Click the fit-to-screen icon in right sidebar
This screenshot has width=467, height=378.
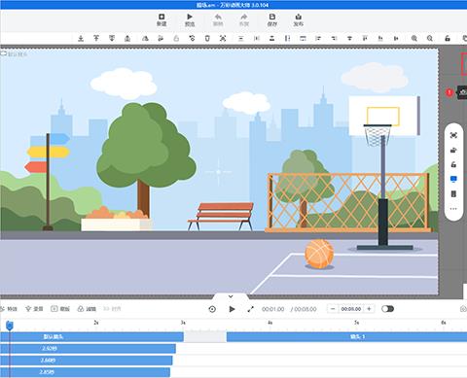point(453,135)
